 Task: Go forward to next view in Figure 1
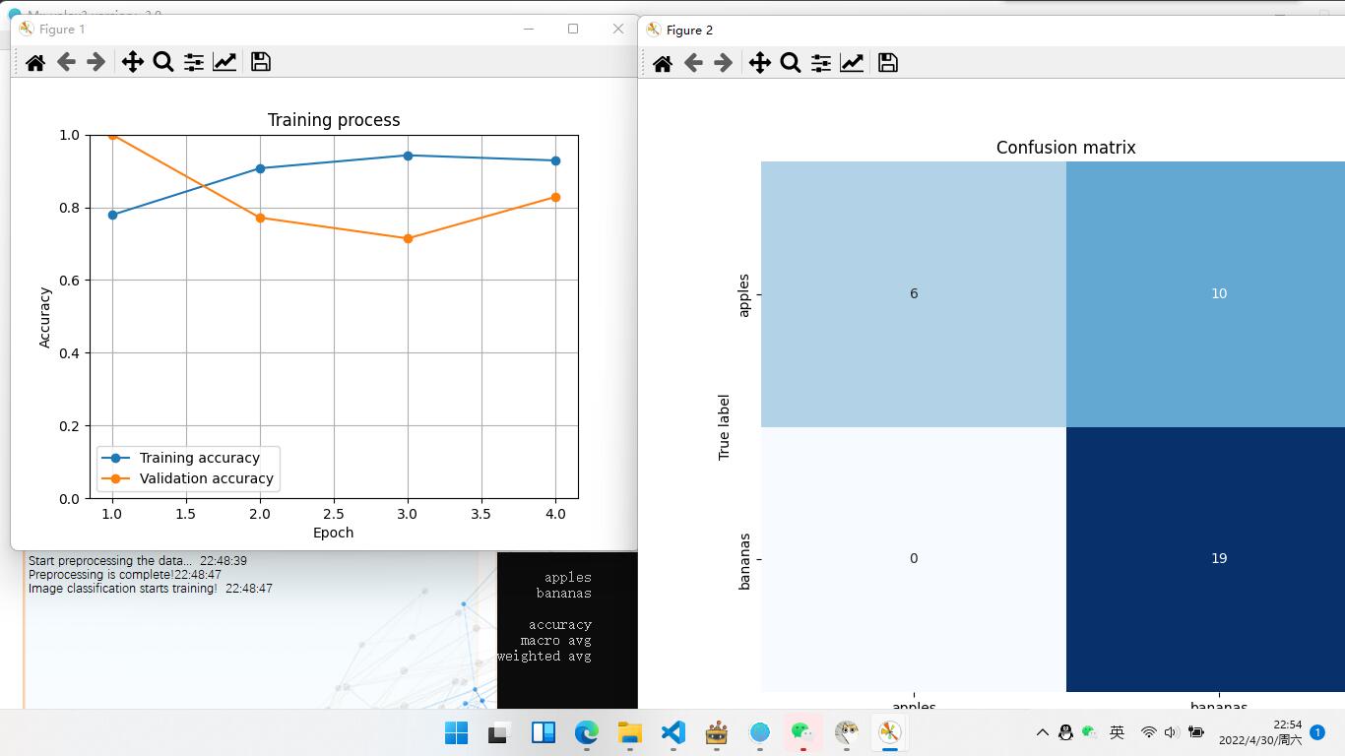click(x=96, y=62)
